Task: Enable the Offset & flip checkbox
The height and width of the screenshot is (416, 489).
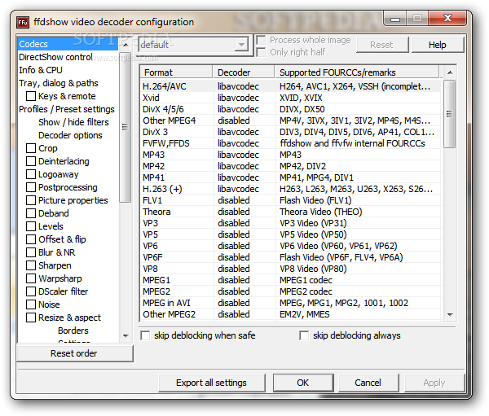Action: [x=31, y=239]
